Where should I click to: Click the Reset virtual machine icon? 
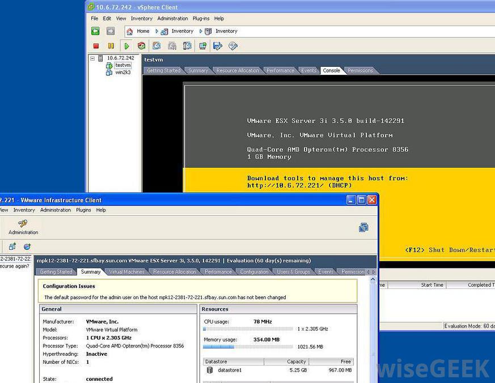141,46
